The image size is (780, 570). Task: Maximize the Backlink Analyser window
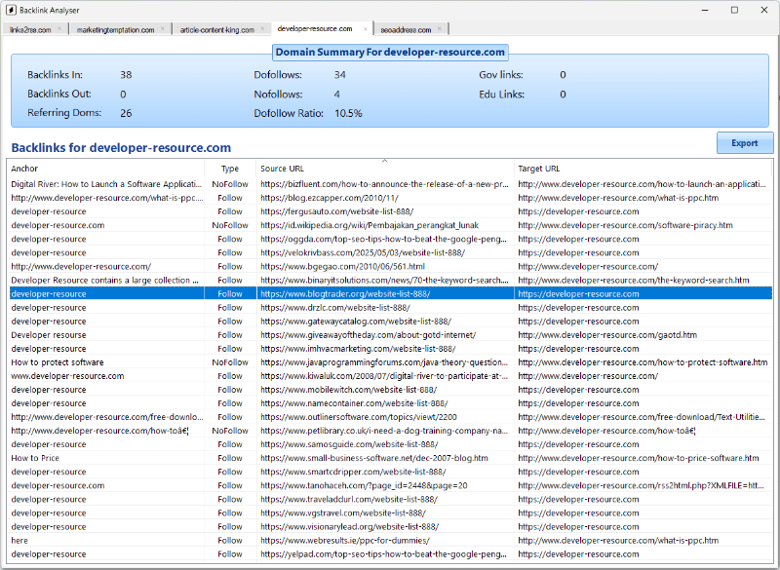pos(733,10)
